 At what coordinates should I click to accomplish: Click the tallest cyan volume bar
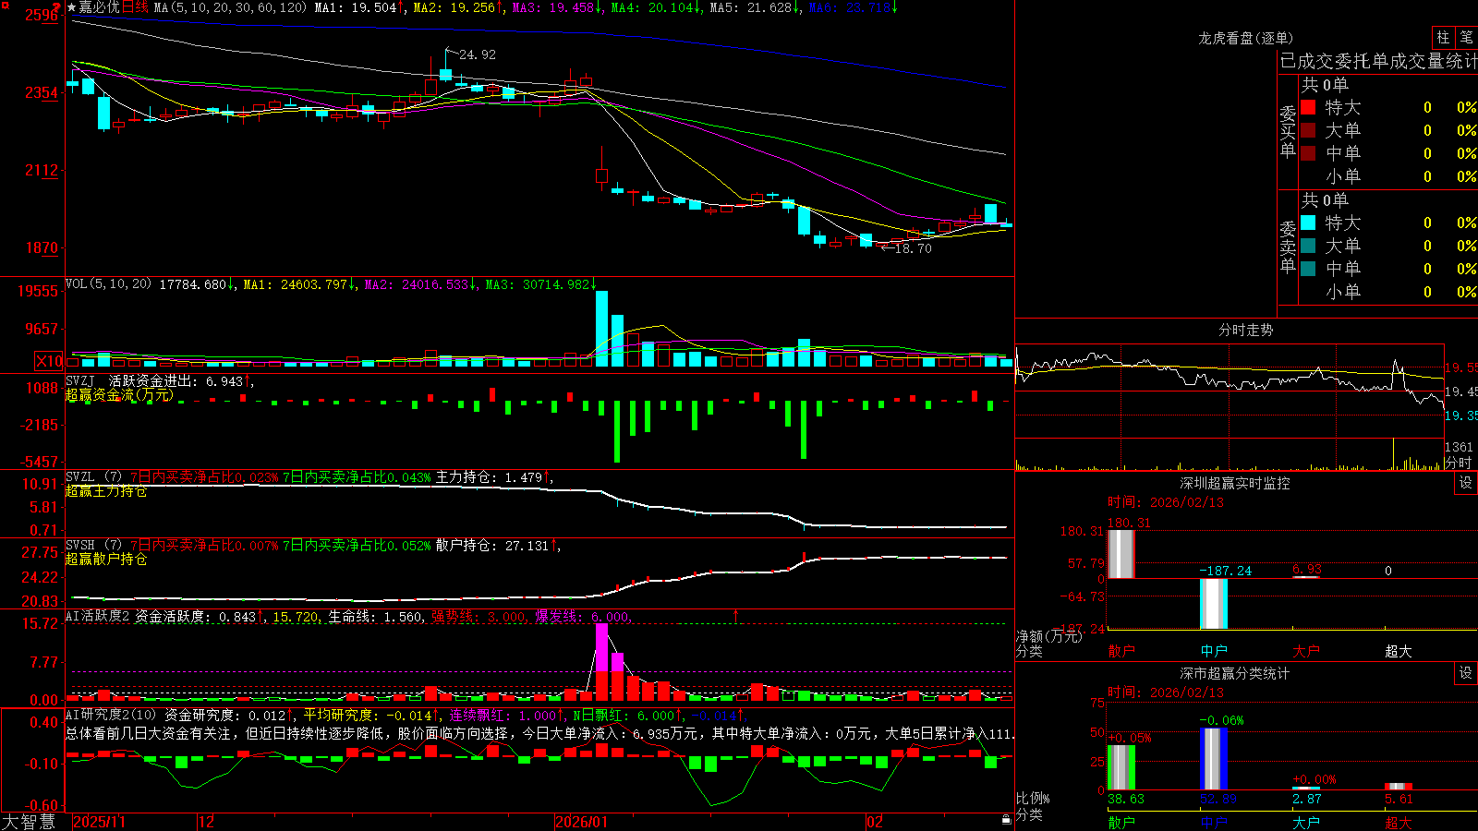click(602, 329)
